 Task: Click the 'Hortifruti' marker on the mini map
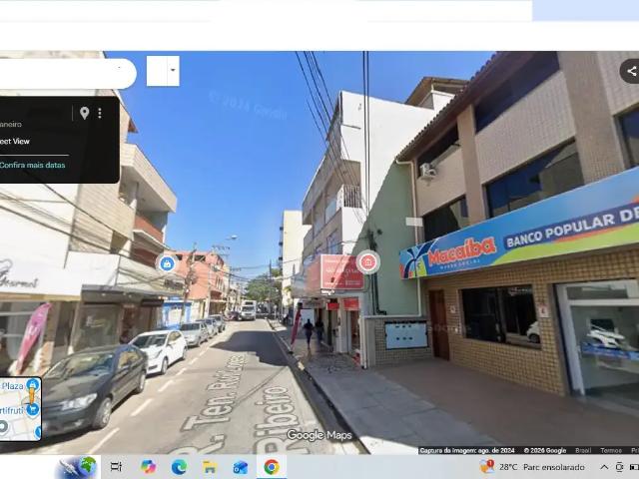(32, 409)
